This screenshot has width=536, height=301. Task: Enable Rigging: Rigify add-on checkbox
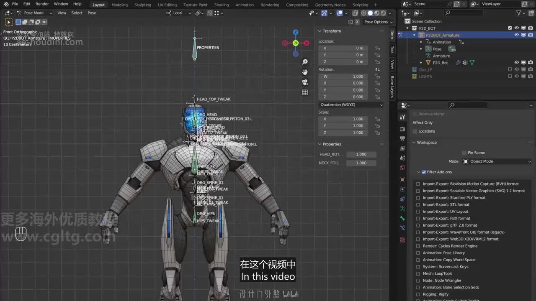(418, 294)
